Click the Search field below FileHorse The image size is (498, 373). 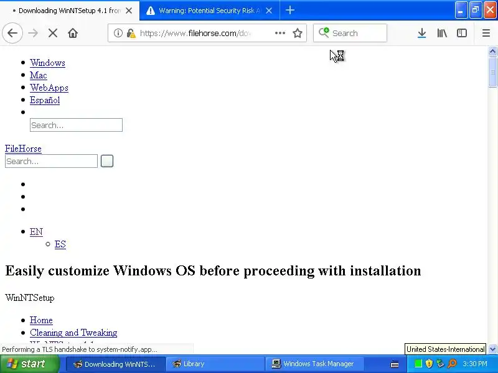[51, 161]
